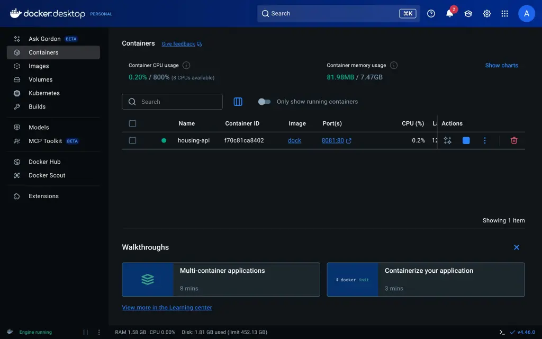
Task: Click the ⌘K shortcut badge
Action: [x=408, y=13]
